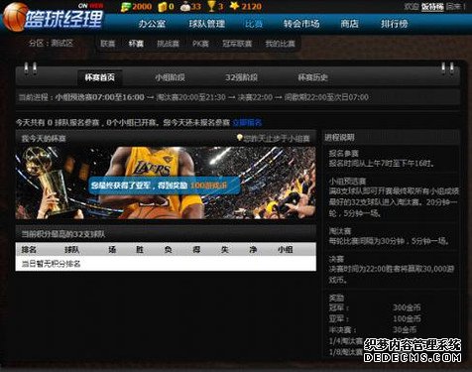Select the 联赛 sub-tab
The height and width of the screenshot is (372, 472).
108,44
